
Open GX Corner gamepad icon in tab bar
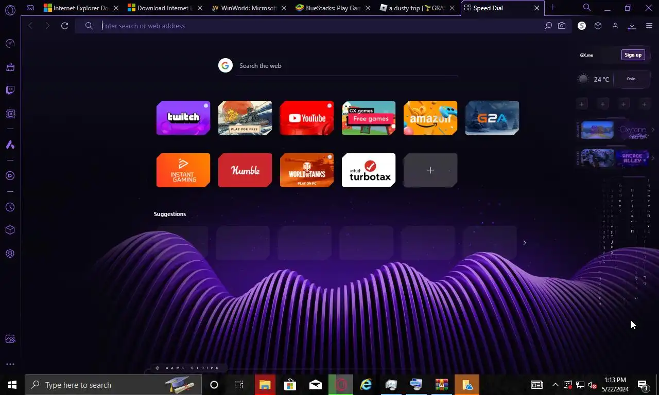click(30, 8)
